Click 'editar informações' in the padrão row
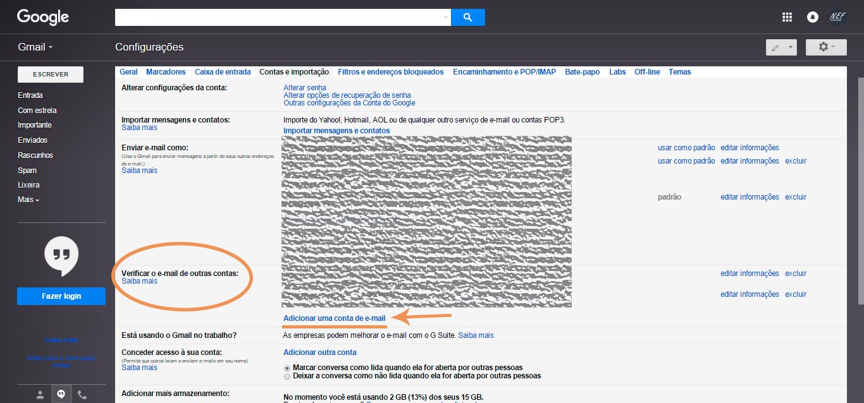864x403 pixels. tap(750, 197)
